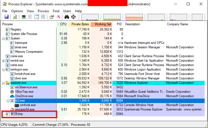
Task: Expand the wininit.exe tree node
Action: pos(3,61)
